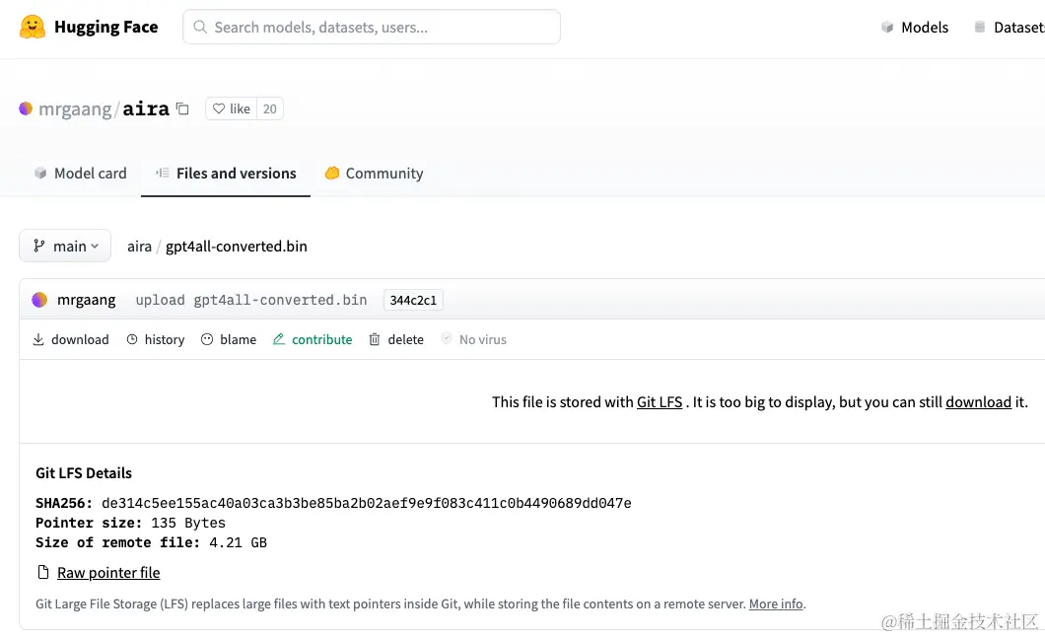Image resolution: width=1045 pixels, height=638 pixels.
Task: Click the Pointer size 135 Bytes value
Action: tap(188, 524)
